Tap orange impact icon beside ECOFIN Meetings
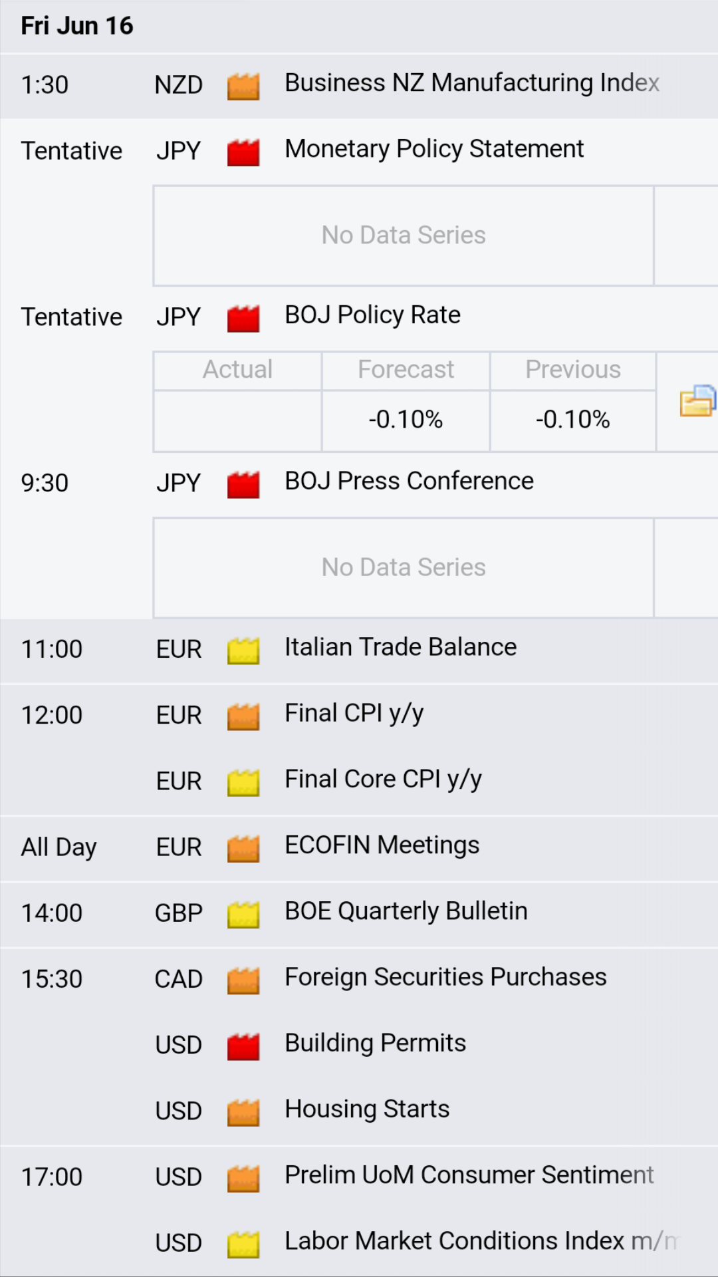The height and width of the screenshot is (1277, 718). pos(243,849)
